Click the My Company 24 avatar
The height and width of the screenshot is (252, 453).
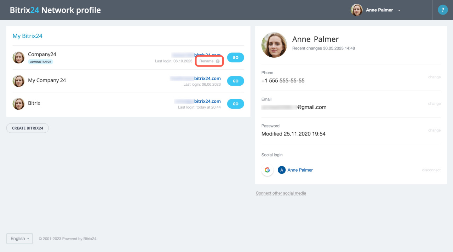tap(18, 81)
